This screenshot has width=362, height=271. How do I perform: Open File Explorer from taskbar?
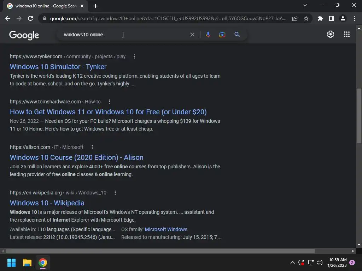(x=27, y=263)
